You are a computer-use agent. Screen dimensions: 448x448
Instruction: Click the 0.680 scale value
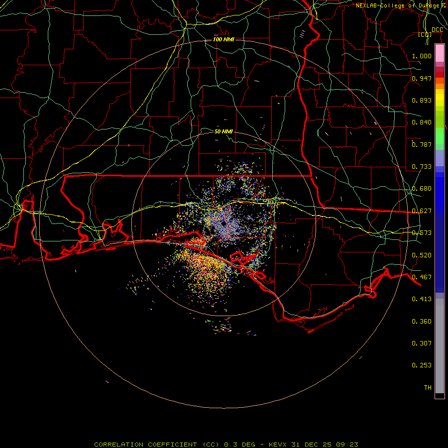tap(422, 189)
